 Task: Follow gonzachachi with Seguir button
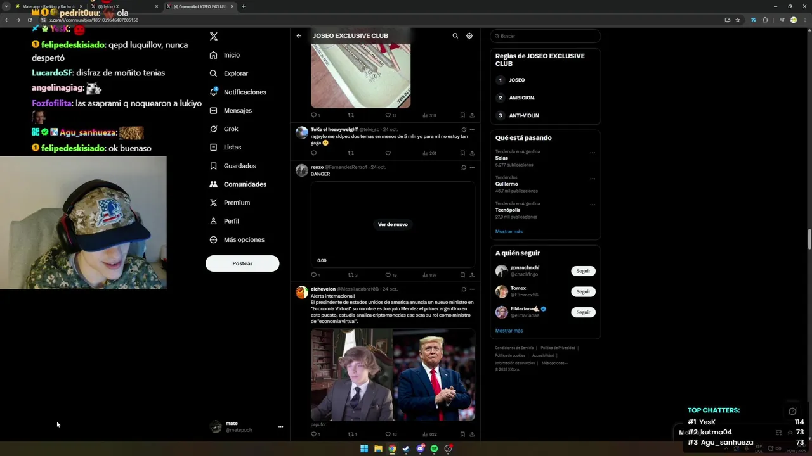point(583,271)
